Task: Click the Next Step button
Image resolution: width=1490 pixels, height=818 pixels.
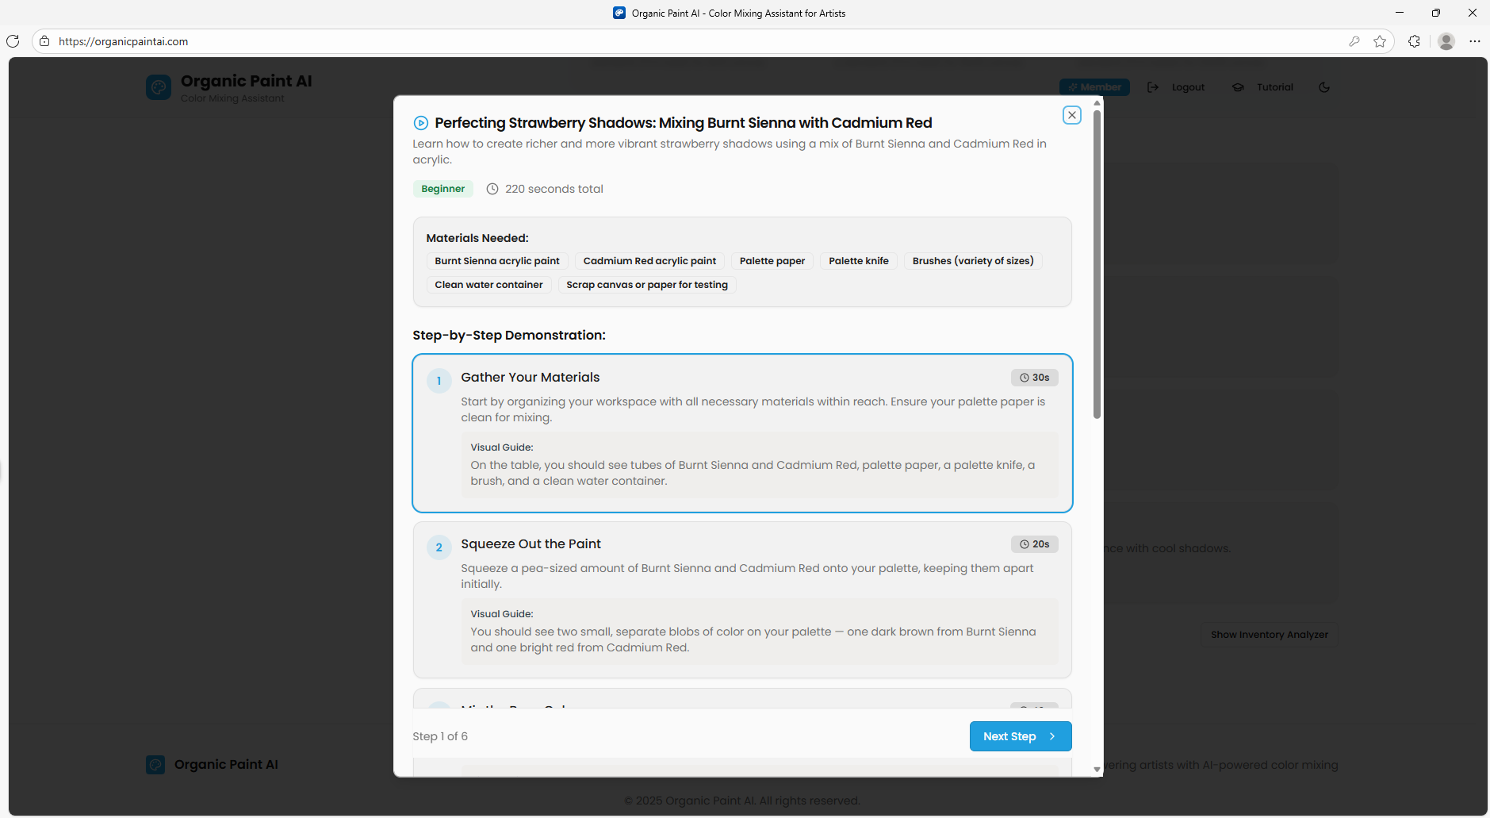Action: 1020,736
